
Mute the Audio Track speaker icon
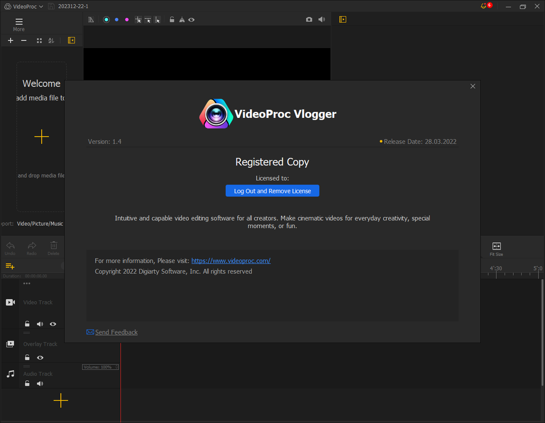coord(40,383)
